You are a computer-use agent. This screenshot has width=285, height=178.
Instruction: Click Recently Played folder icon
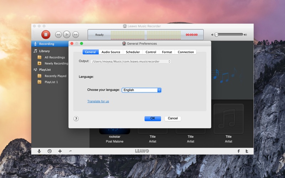pyautogui.click(x=40, y=76)
